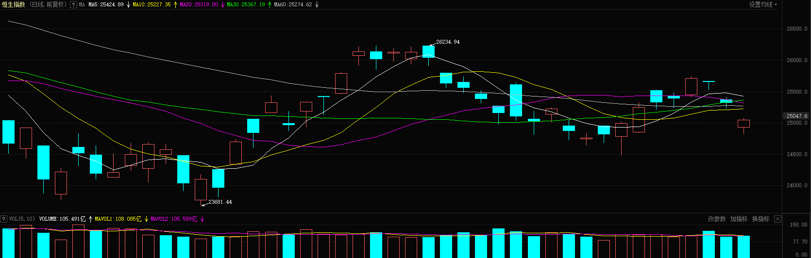Click the MA10 up arrow indicator
Image resolution: width=811 pixels, height=258 pixels.
coord(175,5)
